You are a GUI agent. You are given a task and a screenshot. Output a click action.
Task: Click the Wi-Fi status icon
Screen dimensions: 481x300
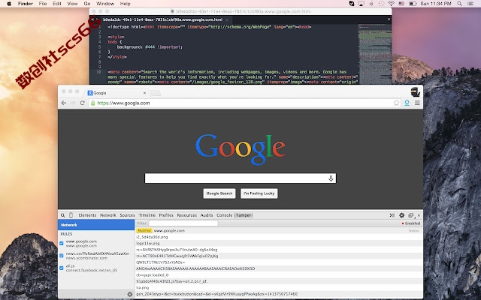coord(391,4)
